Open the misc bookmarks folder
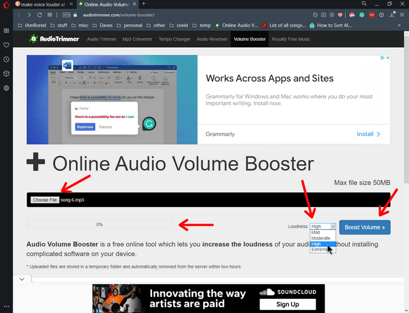This screenshot has height=313, width=409. pos(80,26)
